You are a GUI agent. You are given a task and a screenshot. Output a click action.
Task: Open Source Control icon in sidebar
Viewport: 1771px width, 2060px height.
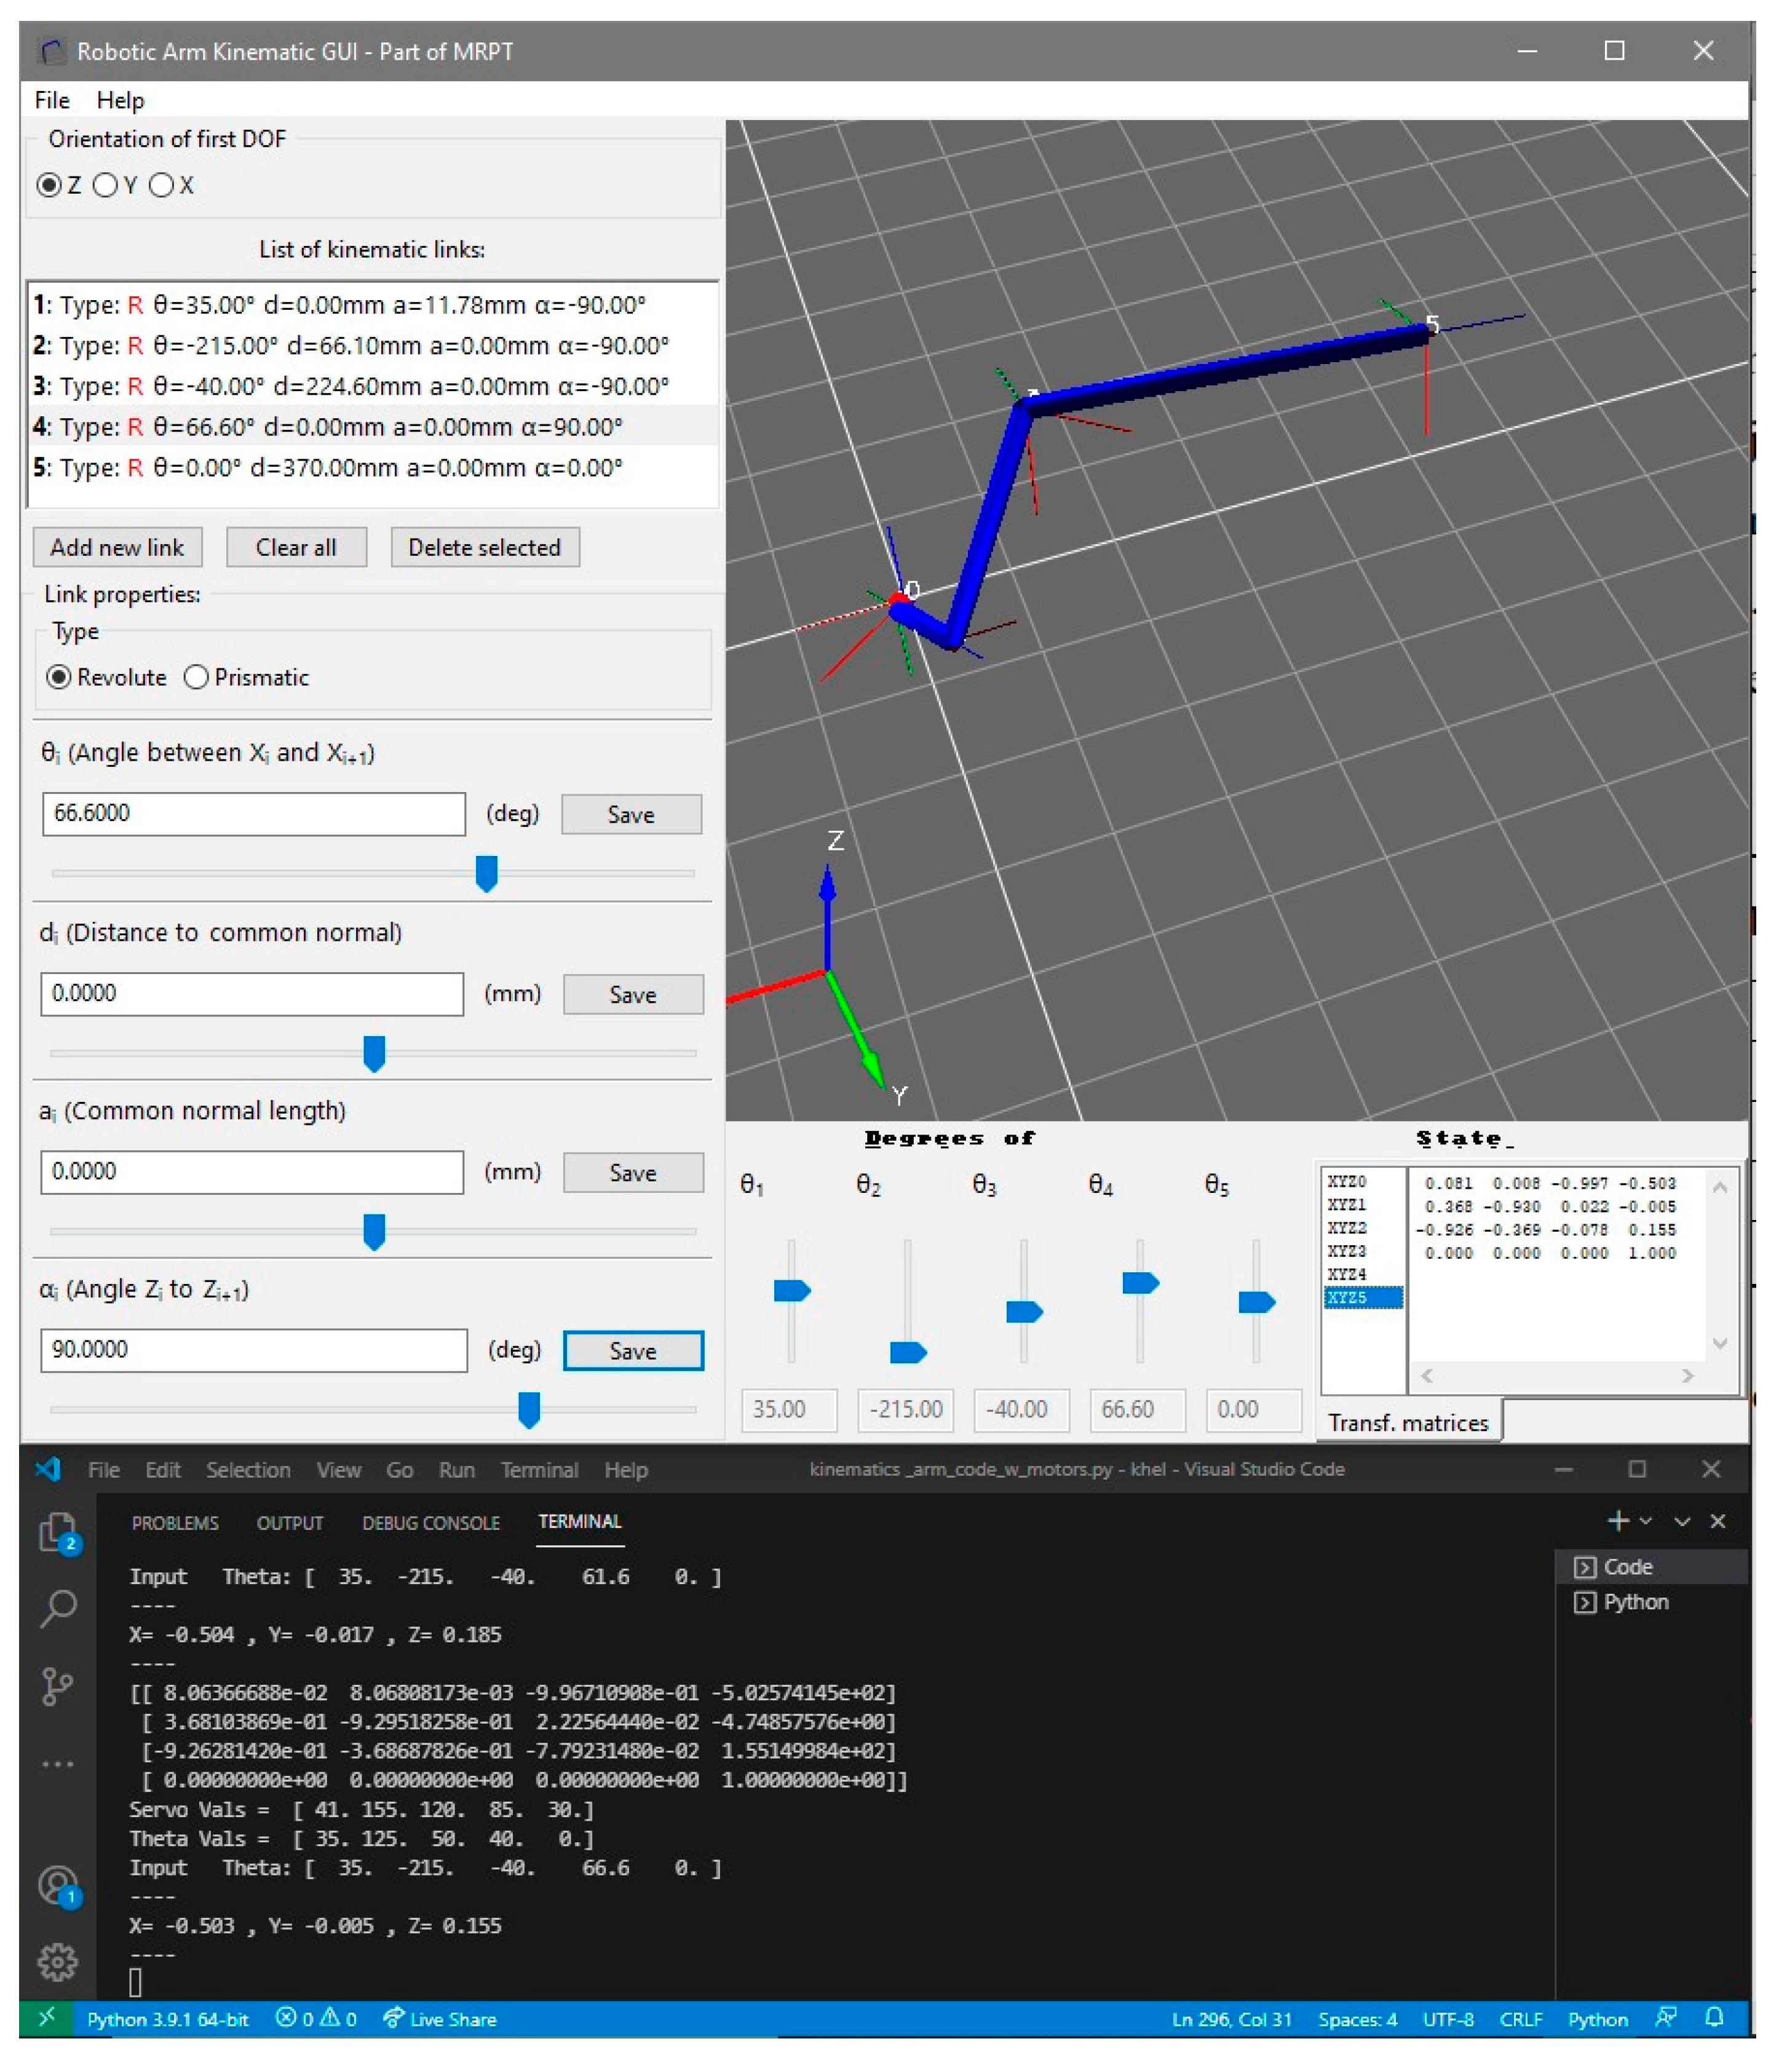point(58,1686)
